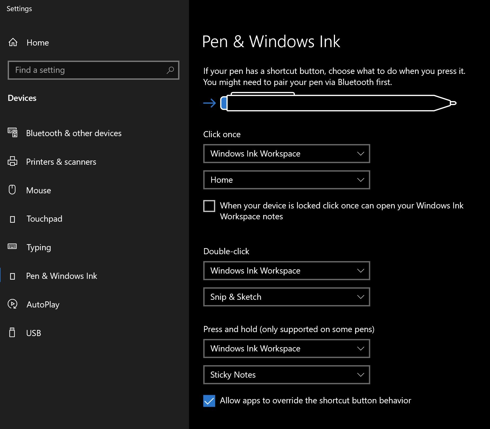
Task: Click the AutoPlay icon in sidebar
Action: tap(12, 304)
